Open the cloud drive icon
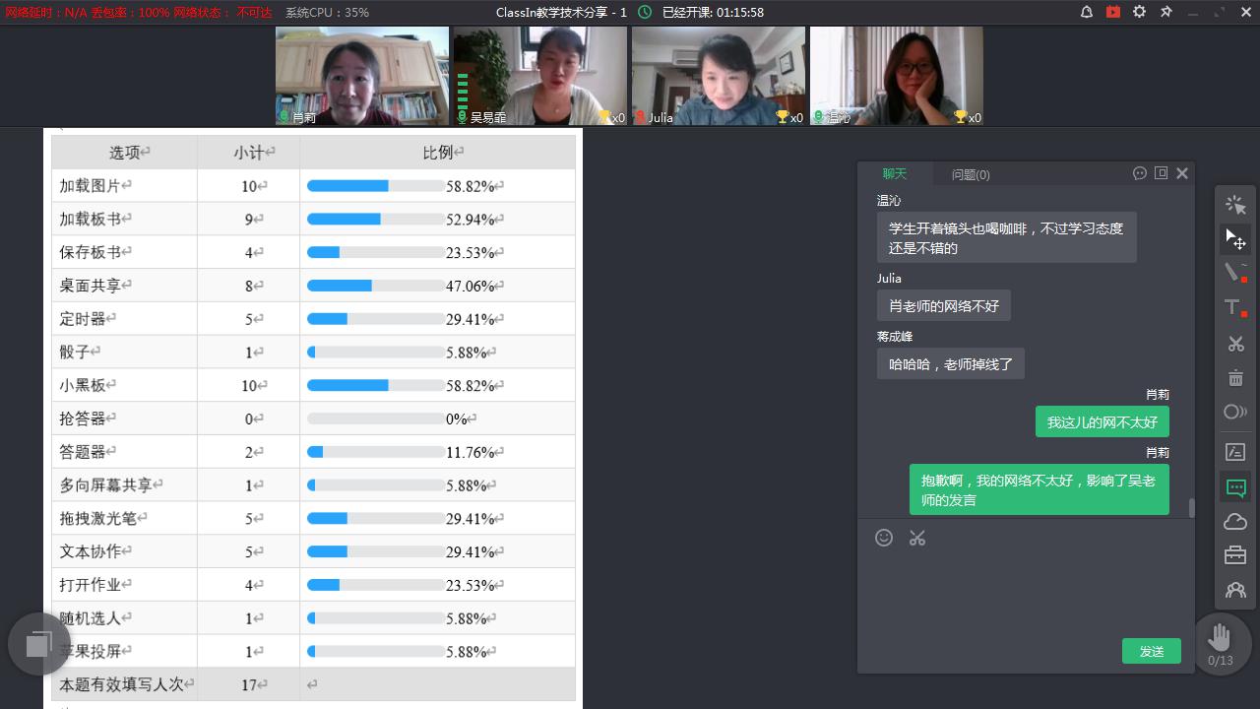Screen dimensions: 1260x709 pos(1235,522)
